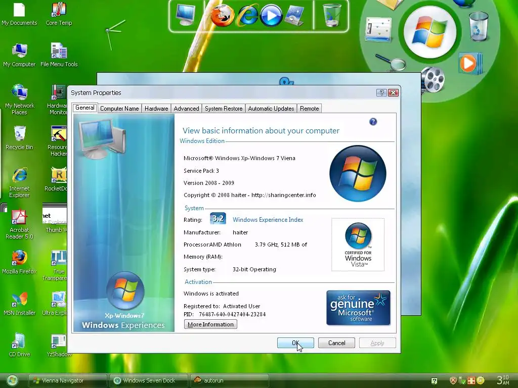
Task: Switch to the Hardware tab
Action: pos(156,109)
